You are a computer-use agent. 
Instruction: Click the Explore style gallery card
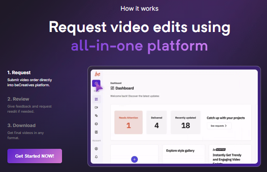pos(183,154)
